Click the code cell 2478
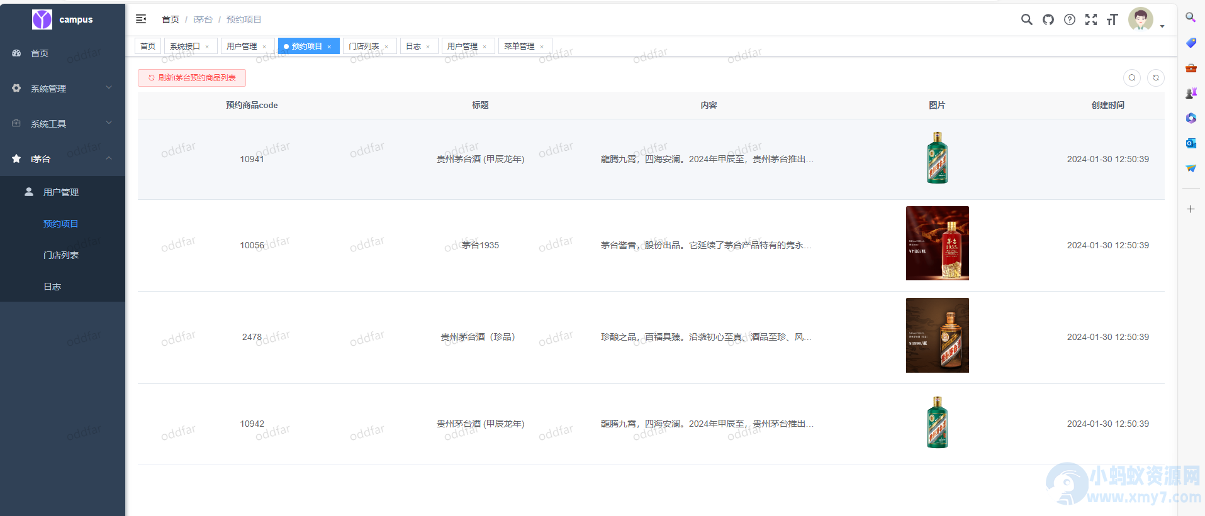1205x516 pixels. [252, 337]
